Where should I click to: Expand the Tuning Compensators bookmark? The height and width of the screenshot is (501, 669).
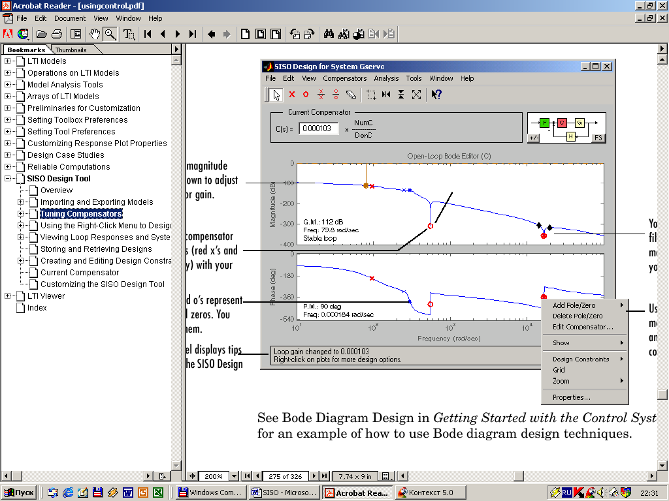click(x=20, y=213)
